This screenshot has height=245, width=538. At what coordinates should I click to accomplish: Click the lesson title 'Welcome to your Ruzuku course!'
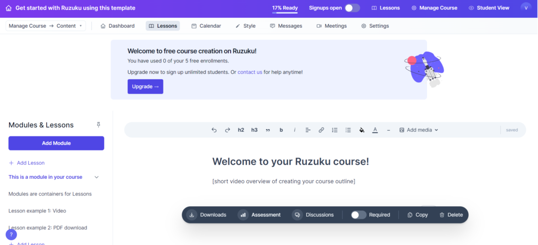291,162
